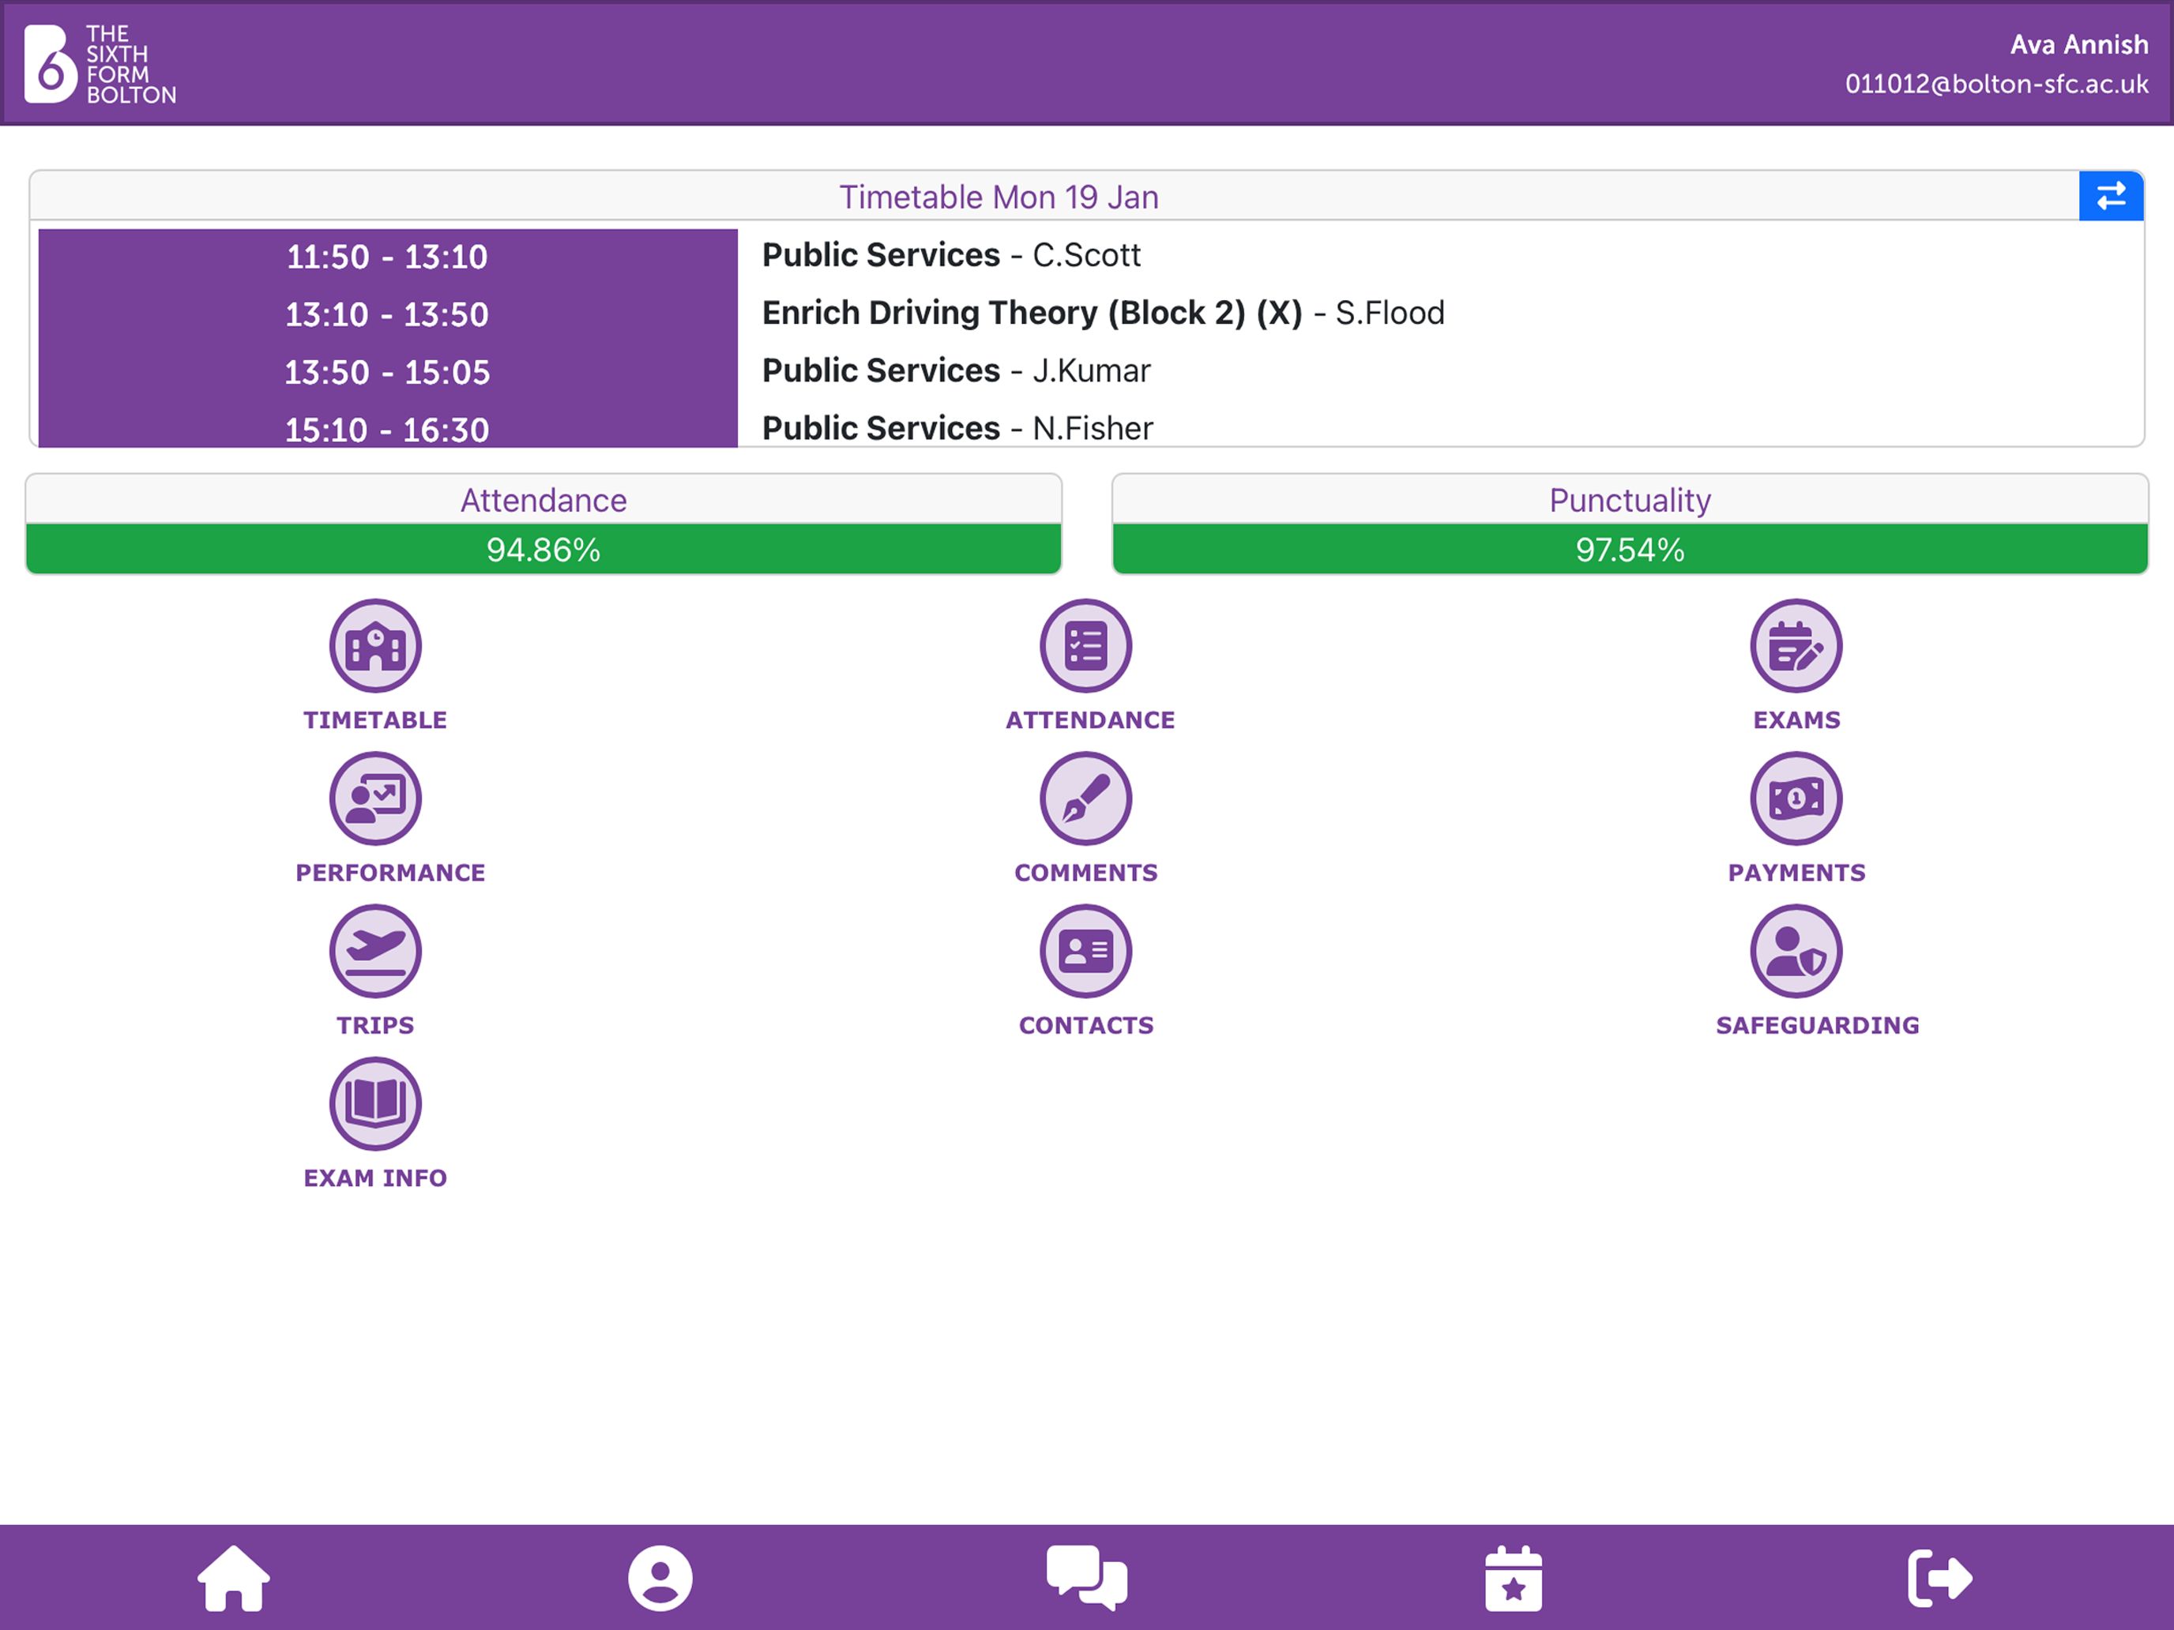Click the TIMETABLE label
The height and width of the screenshot is (1630, 2174).
[375, 720]
